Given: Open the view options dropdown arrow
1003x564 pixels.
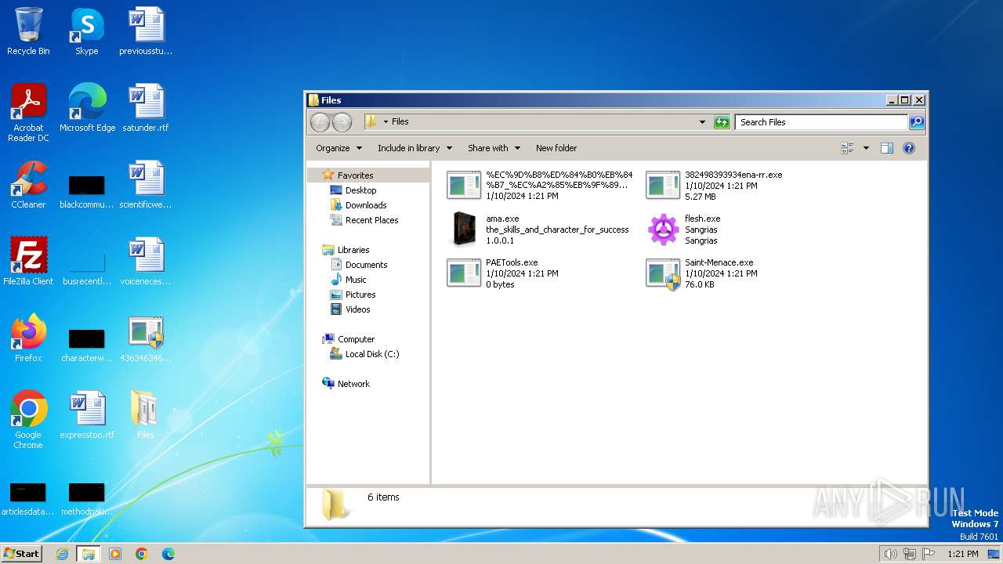Looking at the screenshot, I should coord(866,148).
